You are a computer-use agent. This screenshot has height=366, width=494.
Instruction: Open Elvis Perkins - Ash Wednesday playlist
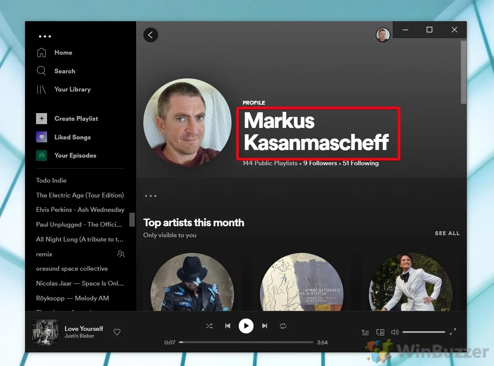coord(80,210)
